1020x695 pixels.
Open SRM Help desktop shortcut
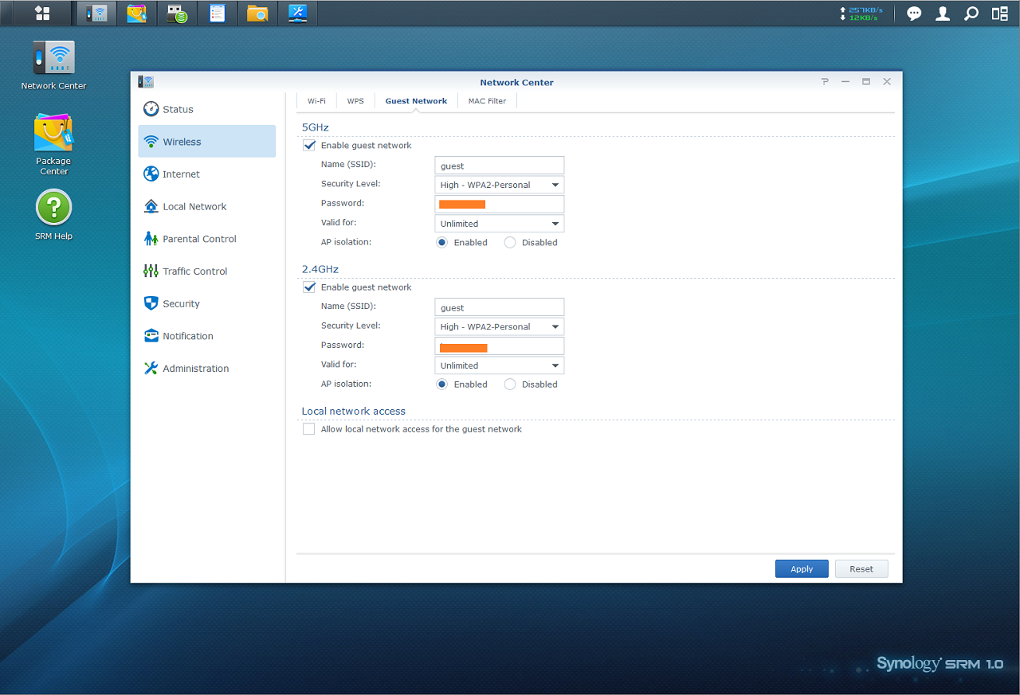tap(53, 215)
